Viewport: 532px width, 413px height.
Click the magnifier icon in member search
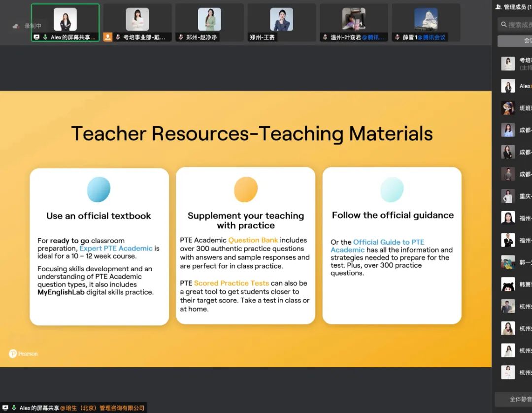504,25
